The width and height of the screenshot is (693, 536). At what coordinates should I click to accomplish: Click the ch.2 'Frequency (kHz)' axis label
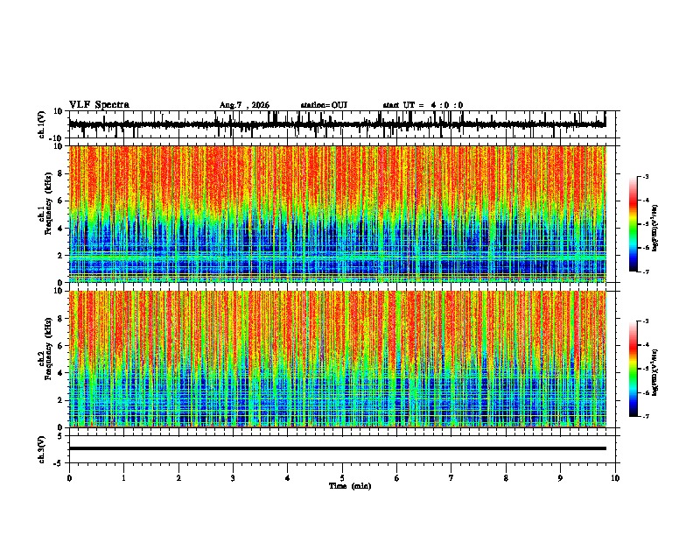(x=48, y=349)
